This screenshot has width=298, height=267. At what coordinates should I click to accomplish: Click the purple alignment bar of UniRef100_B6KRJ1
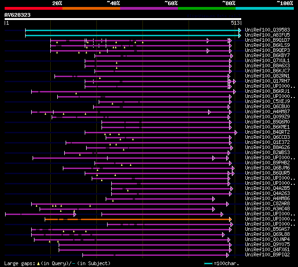133,92
